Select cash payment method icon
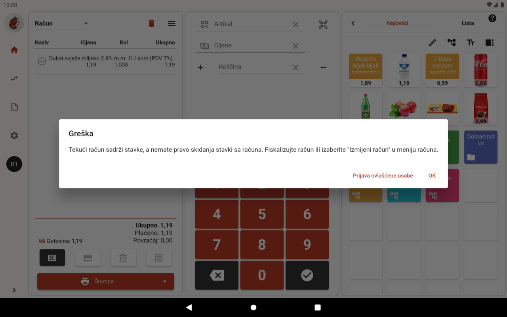The width and height of the screenshot is (507, 317). tap(52, 258)
